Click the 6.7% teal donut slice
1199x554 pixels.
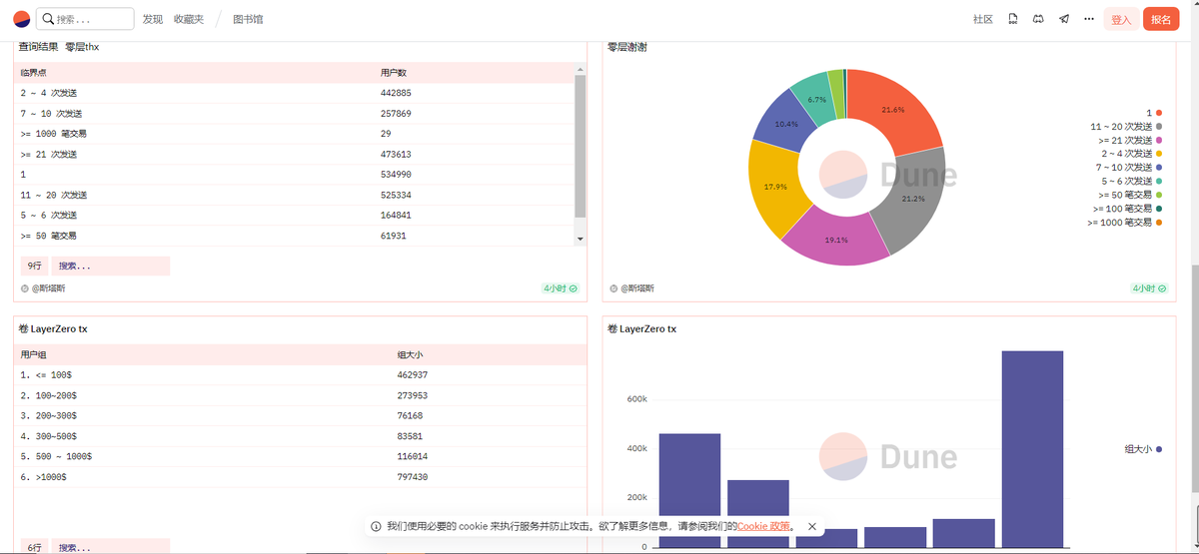pyautogui.click(x=816, y=99)
